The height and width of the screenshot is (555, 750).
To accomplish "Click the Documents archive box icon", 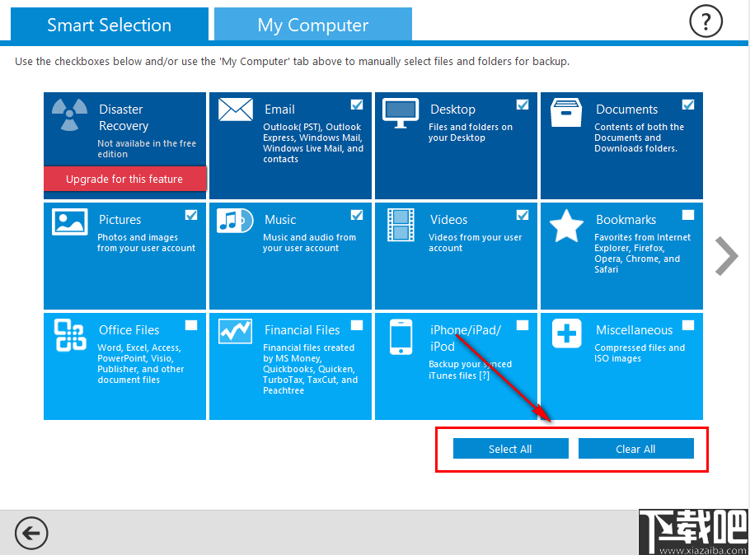I will [x=566, y=113].
